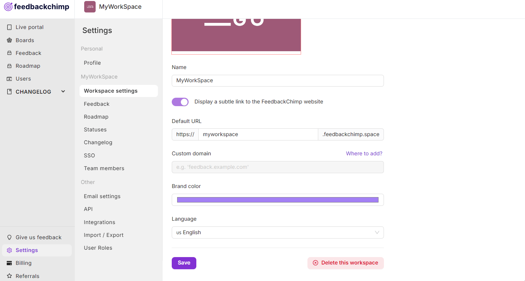Click the delete X circle icon
The image size is (525, 281).
(316, 263)
